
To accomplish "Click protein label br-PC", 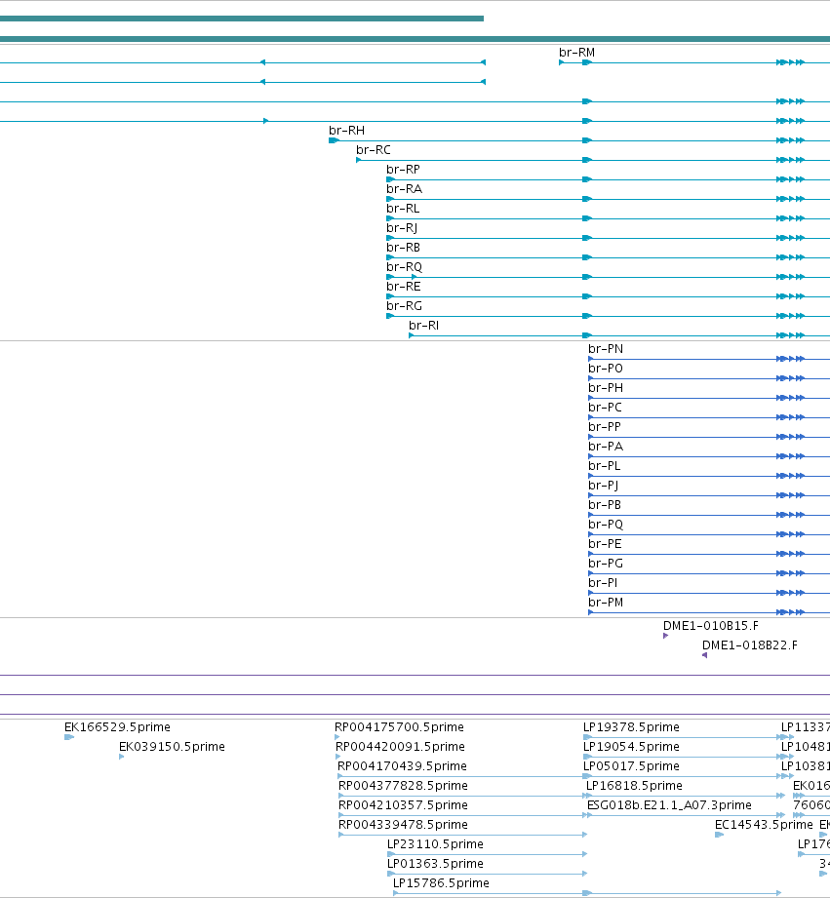I will click(605, 407).
